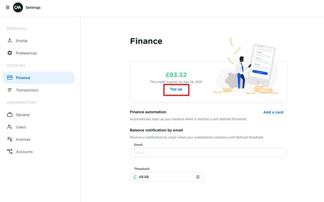Focus the Email input field
Screen dimensions: 324x202
click(x=208, y=152)
